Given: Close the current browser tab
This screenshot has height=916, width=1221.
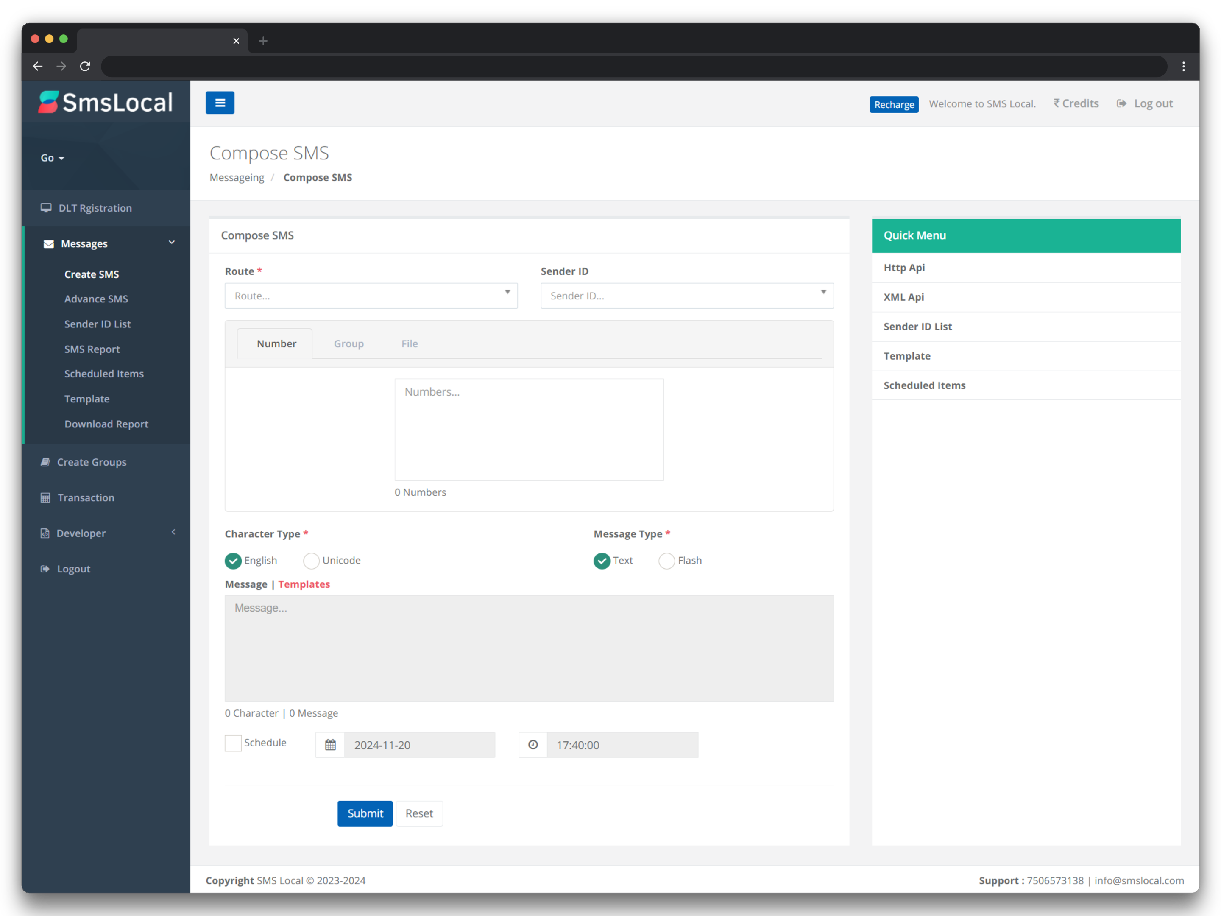Looking at the screenshot, I should click(x=236, y=41).
